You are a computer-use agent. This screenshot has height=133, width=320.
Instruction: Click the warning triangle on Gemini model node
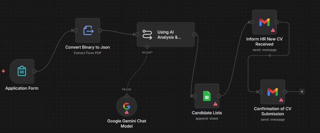pyautogui.click(x=127, y=112)
